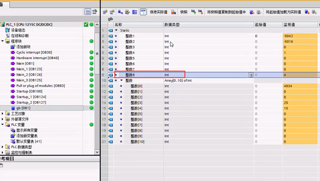Open Online & diagnostics (在线和诊断)
This screenshot has height=181, width=320.
pos(20,35)
